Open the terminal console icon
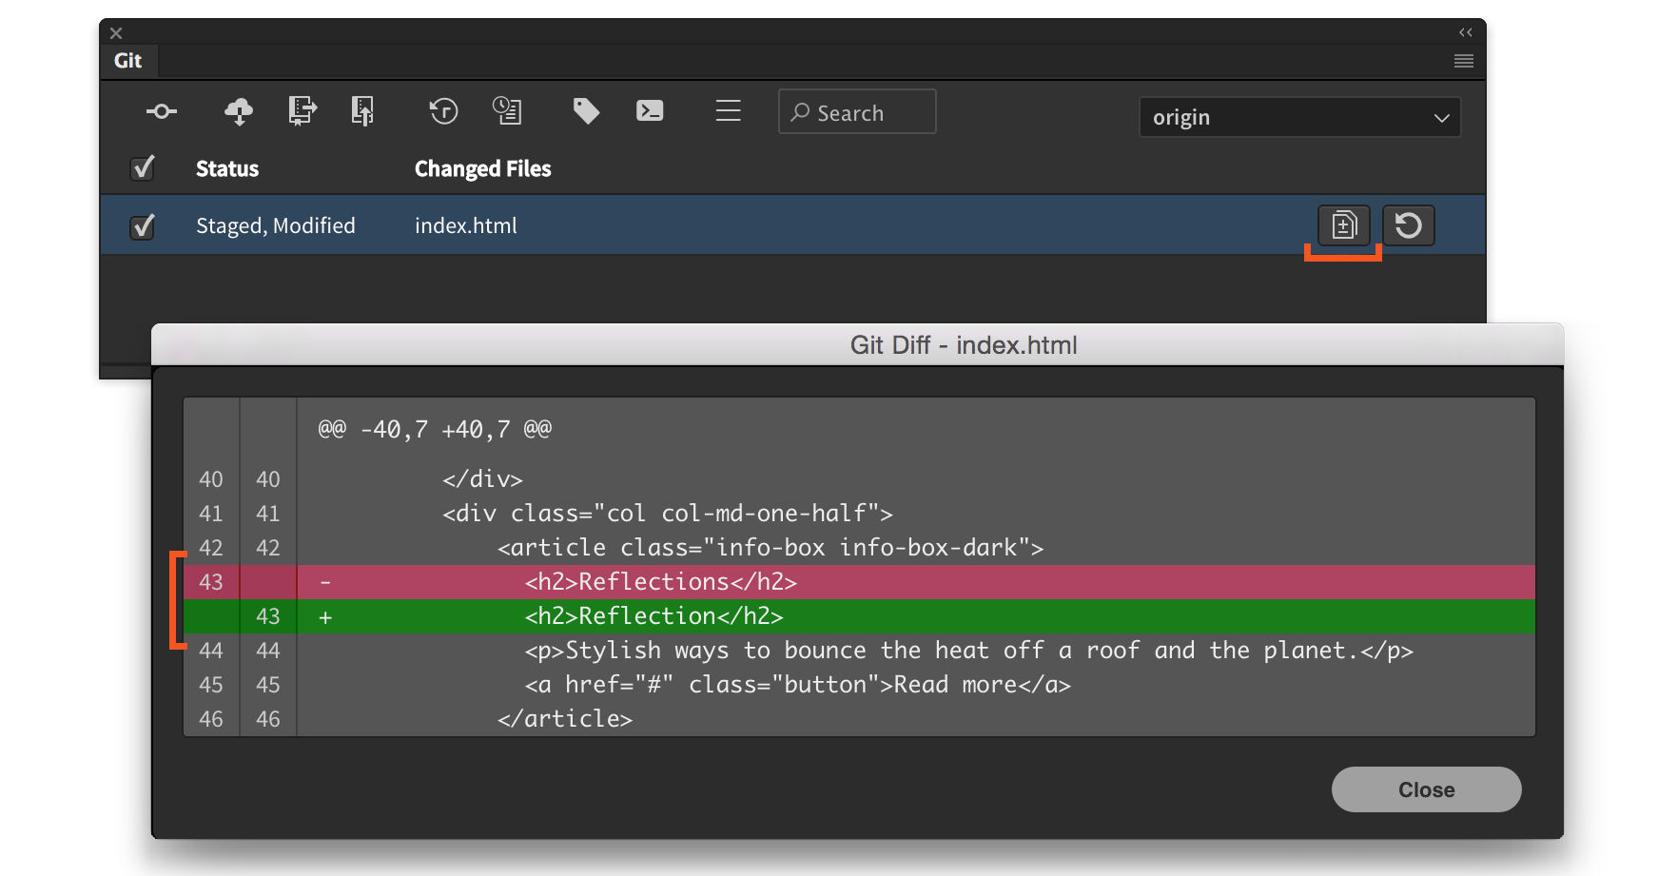 click(x=650, y=111)
